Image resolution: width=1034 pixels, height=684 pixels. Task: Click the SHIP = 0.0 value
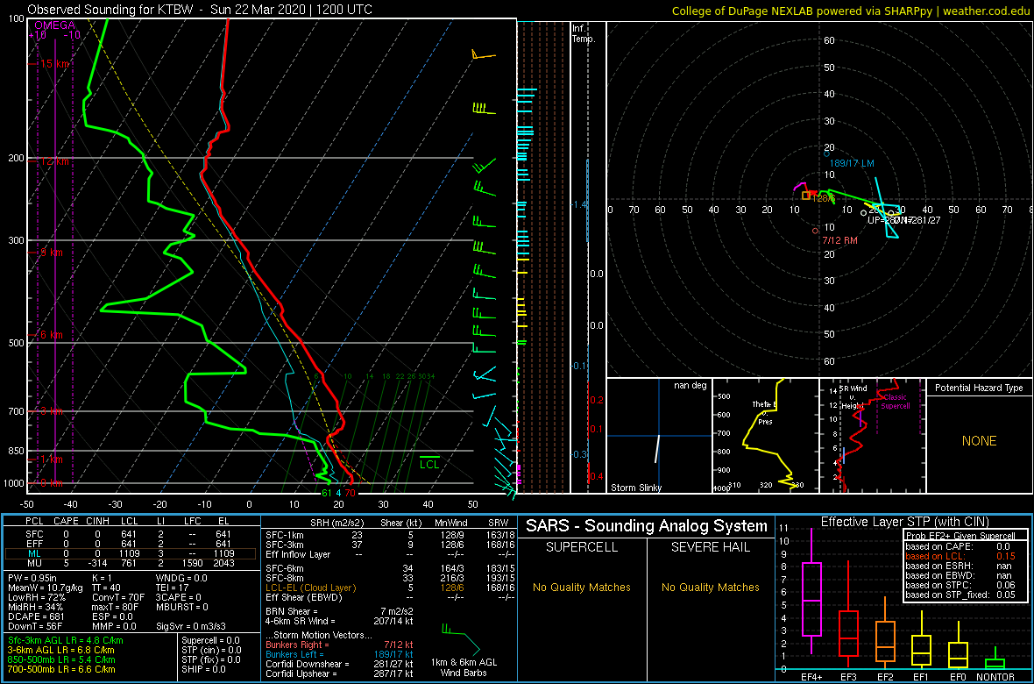click(205, 670)
